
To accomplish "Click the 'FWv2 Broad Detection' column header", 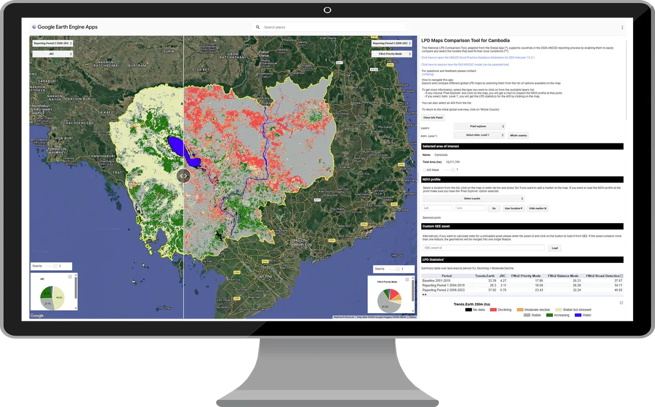I will 603,276.
